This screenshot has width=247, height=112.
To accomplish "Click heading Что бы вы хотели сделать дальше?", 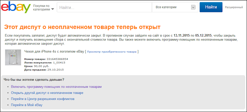I will click(x=34, y=79).
